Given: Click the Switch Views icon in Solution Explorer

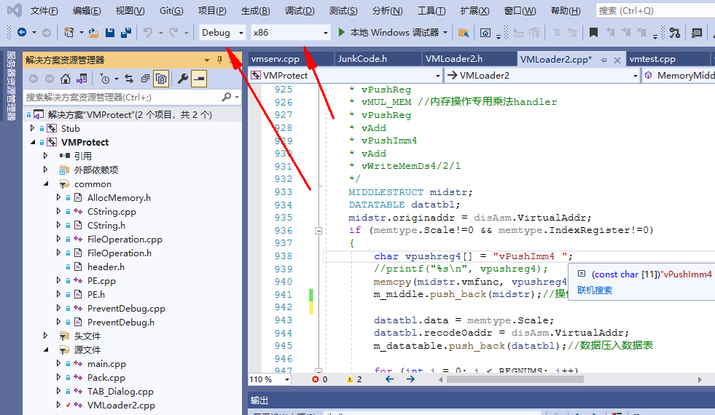Looking at the screenshot, I should (x=82, y=79).
